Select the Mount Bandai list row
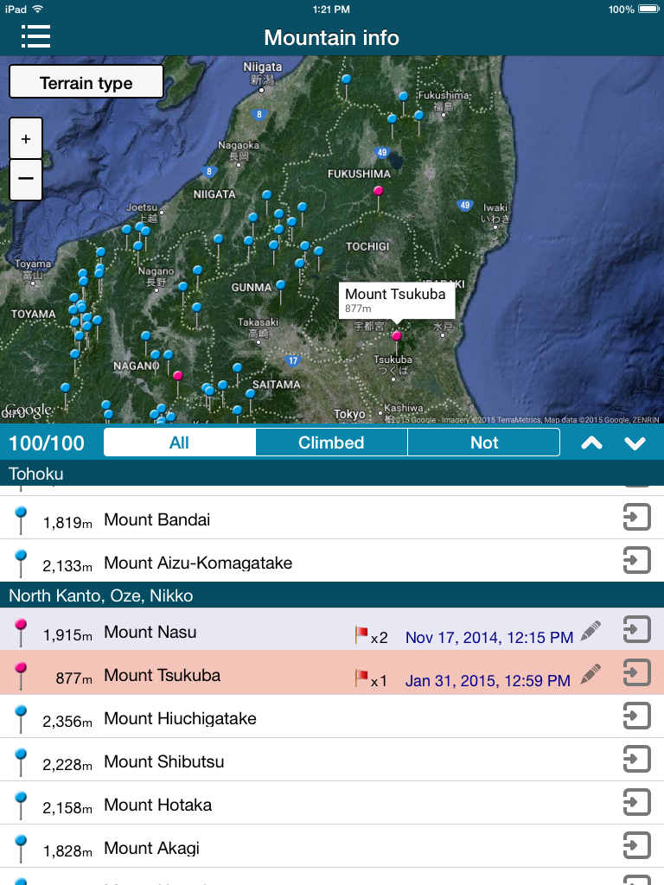664x885 pixels. coord(332,518)
